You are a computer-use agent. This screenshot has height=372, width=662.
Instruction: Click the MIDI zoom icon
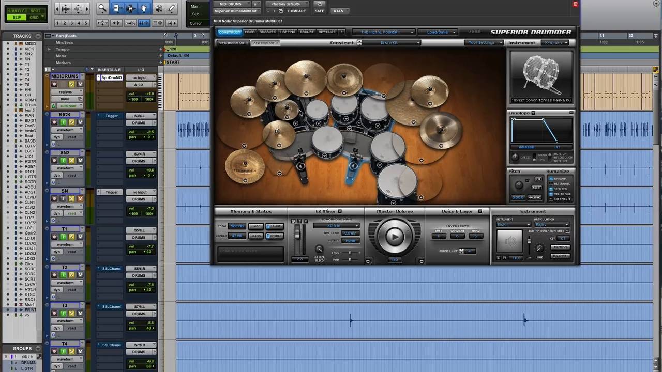78,9
